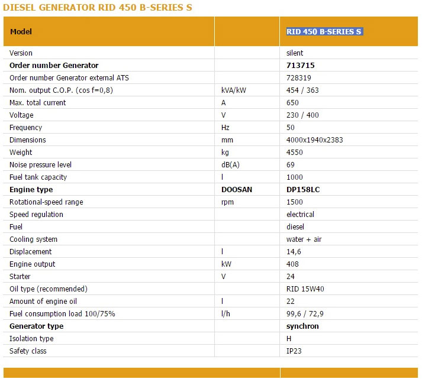Select the ATS order number '728319'

click(x=299, y=77)
